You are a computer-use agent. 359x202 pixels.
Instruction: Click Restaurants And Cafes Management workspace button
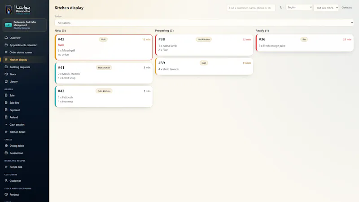click(x=25, y=25)
